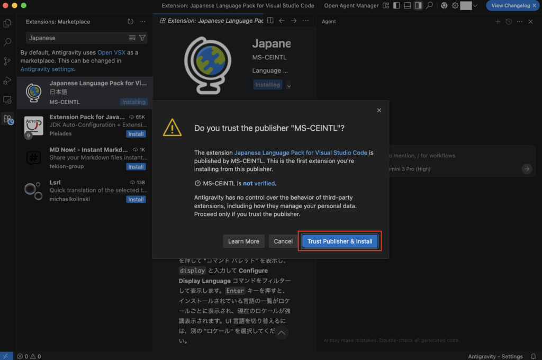Click Trust Publisher & Install button
The image size is (542, 360).
pos(340,241)
